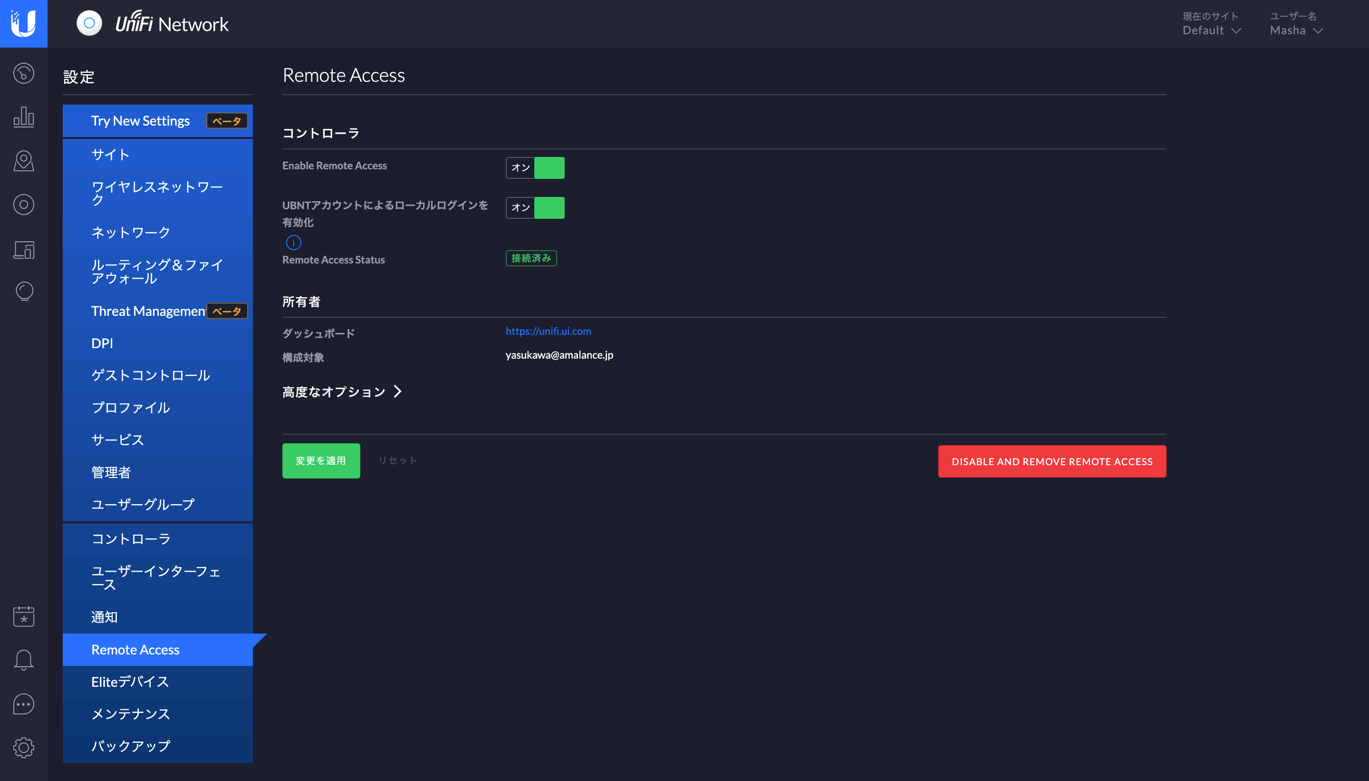
Task: Open 管理者 settings section
Action: coord(158,472)
